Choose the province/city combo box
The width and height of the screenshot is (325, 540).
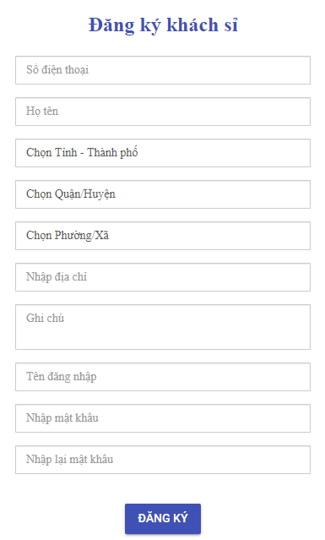pyautogui.click(x=163, y=153)
